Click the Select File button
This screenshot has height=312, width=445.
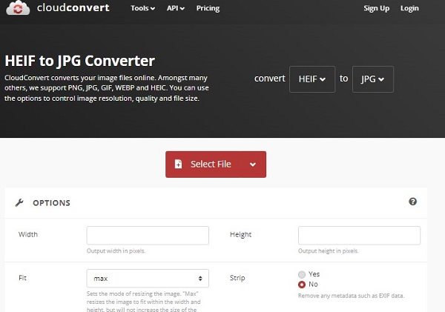point(216,165)
